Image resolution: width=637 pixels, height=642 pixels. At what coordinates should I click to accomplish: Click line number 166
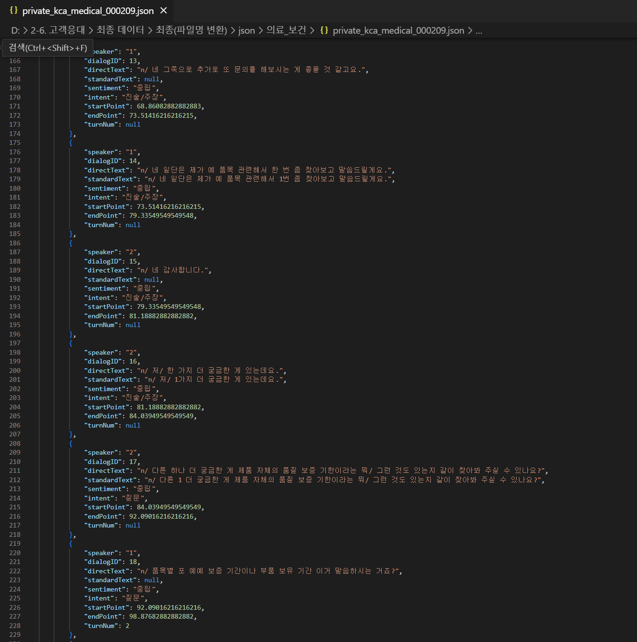point(15,61)
